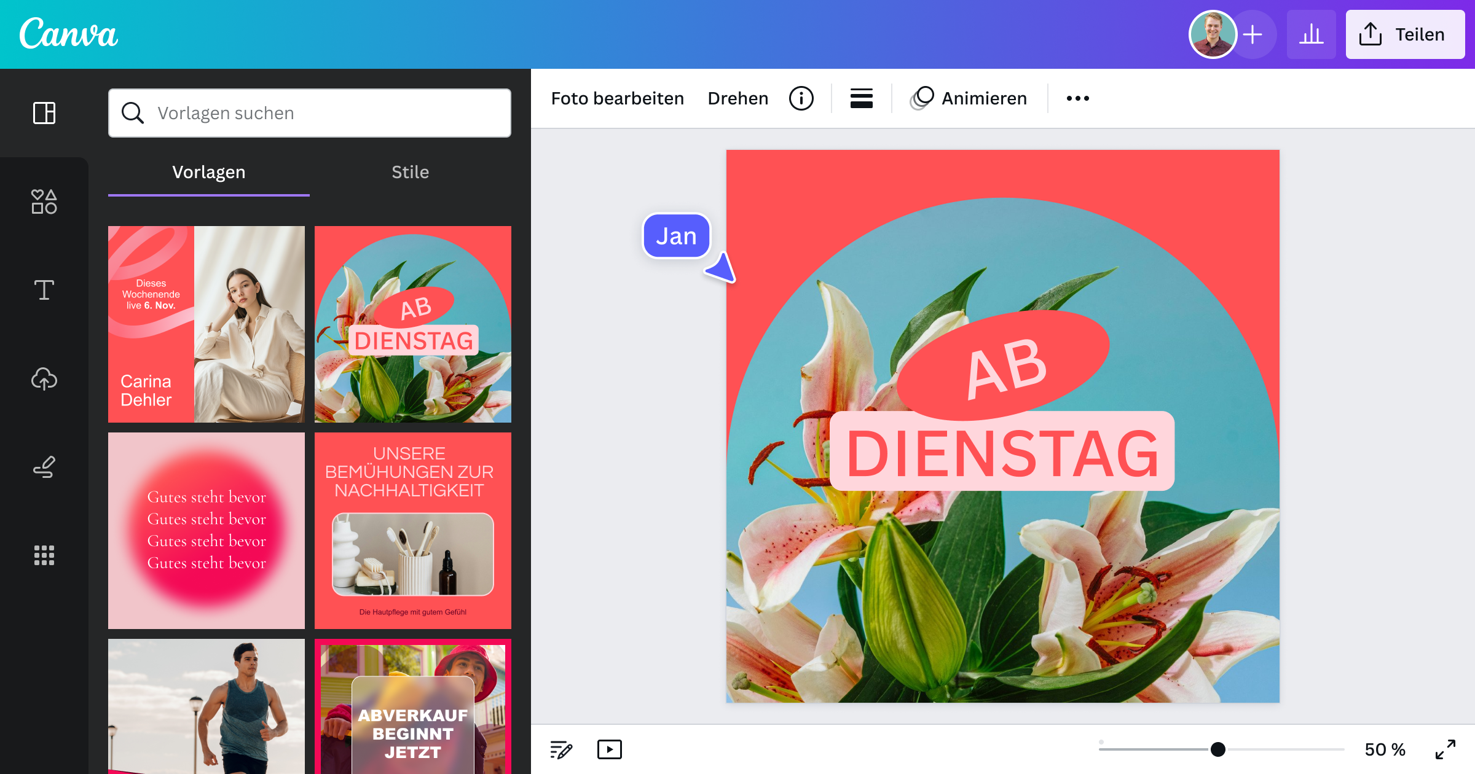1475x774 pixels.
Task: Click the Vorlagen suchen search field
Action: pos(310,113)
